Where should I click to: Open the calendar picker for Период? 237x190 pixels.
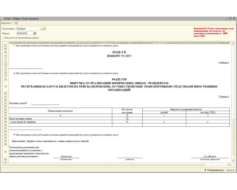coord(35,33)
